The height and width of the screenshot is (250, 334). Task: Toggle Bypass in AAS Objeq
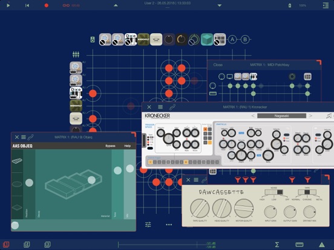110,146
